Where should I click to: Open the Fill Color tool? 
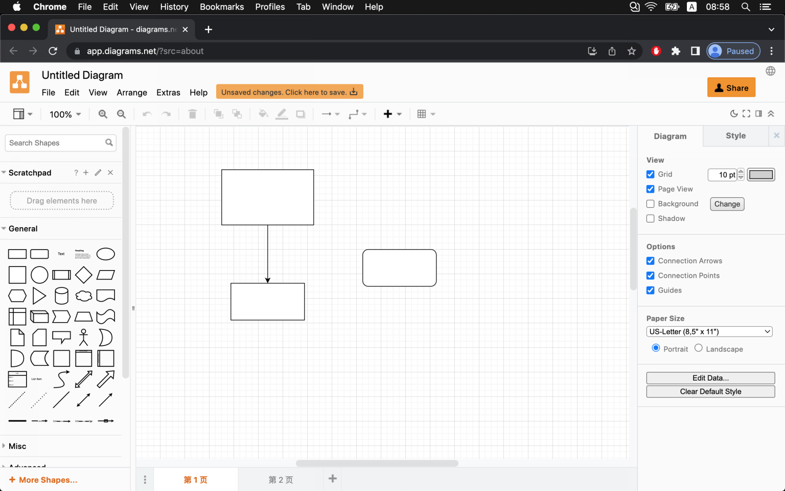[x=263, y=114]
